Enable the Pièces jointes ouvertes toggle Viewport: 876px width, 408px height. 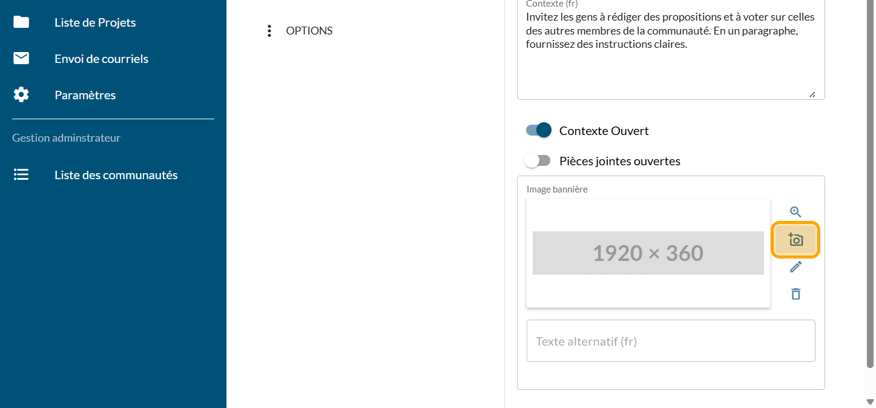click(x=538, y=160)
